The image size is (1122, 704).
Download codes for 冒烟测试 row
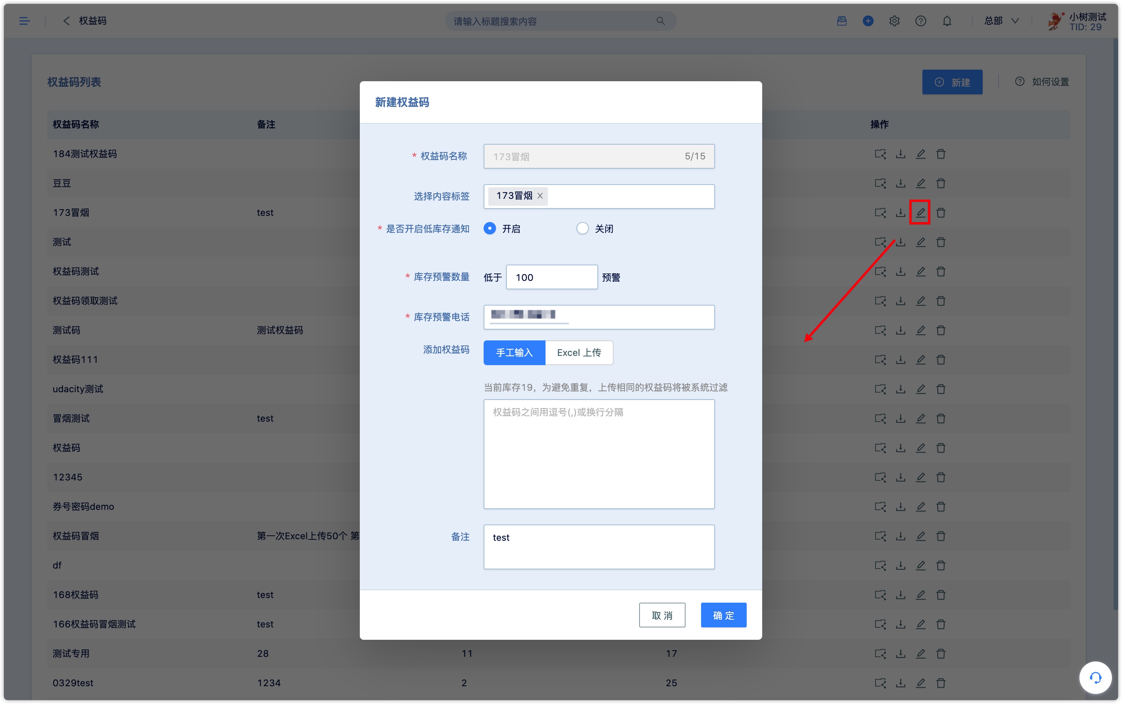(x=900, y=418)
